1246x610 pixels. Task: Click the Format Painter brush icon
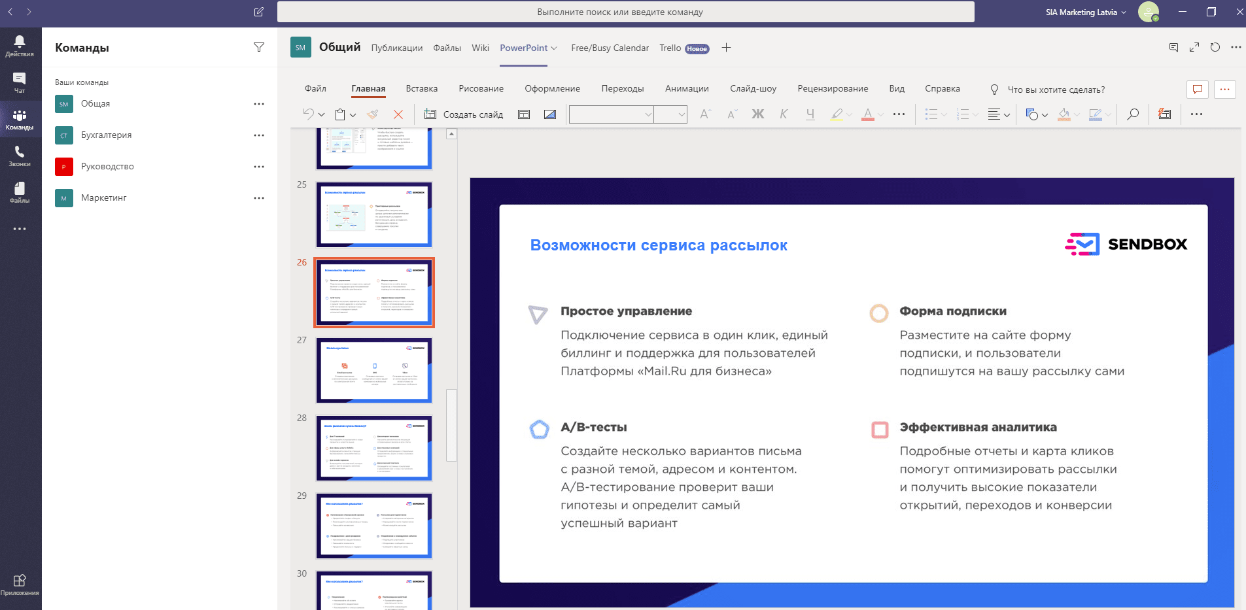coord(373,114)
